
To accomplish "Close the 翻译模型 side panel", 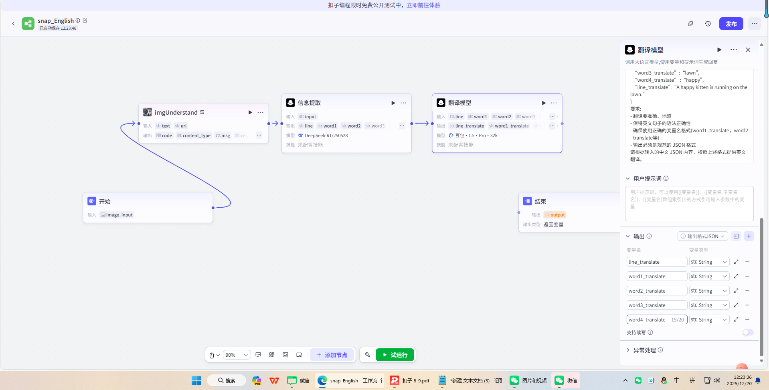I will (748, 50).
